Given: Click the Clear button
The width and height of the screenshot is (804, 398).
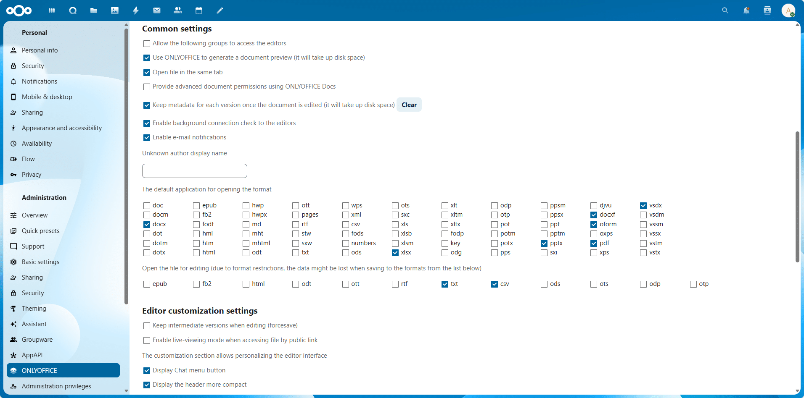Looking at the screenshot, I should coord(409,105).
